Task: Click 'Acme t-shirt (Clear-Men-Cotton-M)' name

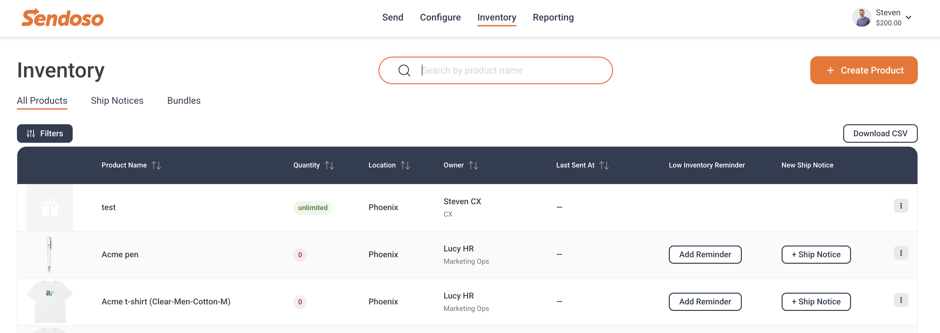Action: (x=166, y=302)
